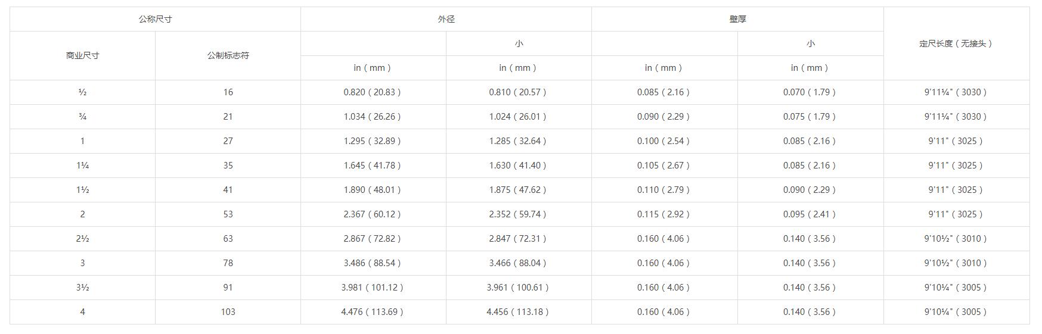Select the 商业尺寸 column header

(x=82, y=55)
